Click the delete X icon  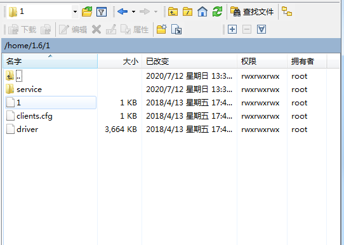96,29
